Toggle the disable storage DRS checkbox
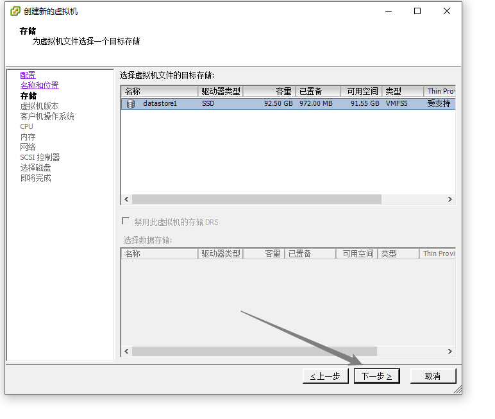The height and width of the screenshot is (419, 495). click(126, 221)
